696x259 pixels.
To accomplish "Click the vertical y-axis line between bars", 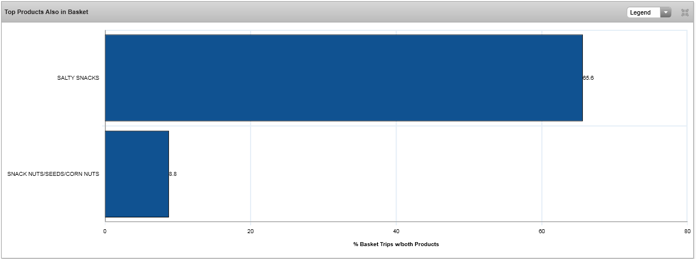I will 105,126.
